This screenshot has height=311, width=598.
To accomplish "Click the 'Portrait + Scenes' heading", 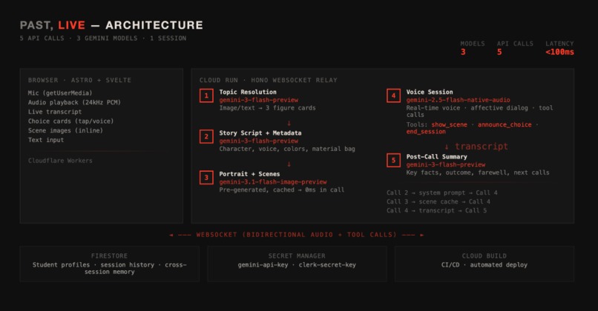I will point(249,174).
